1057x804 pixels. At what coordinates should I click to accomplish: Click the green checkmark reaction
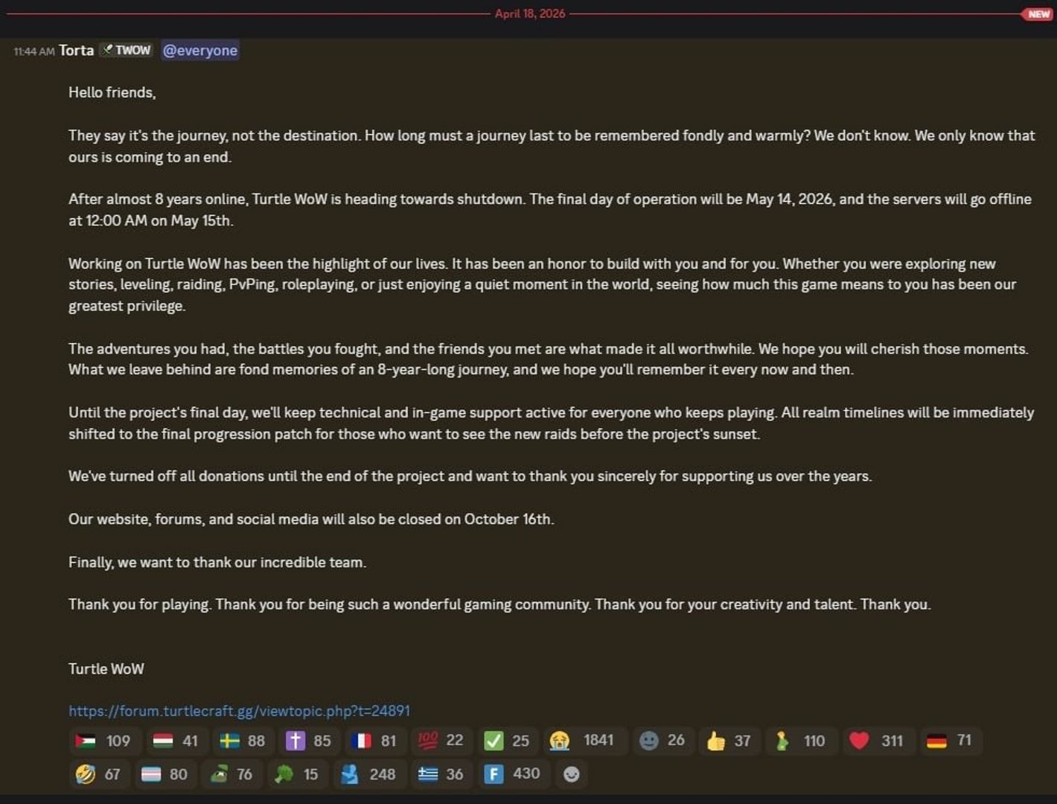[506, 741]
